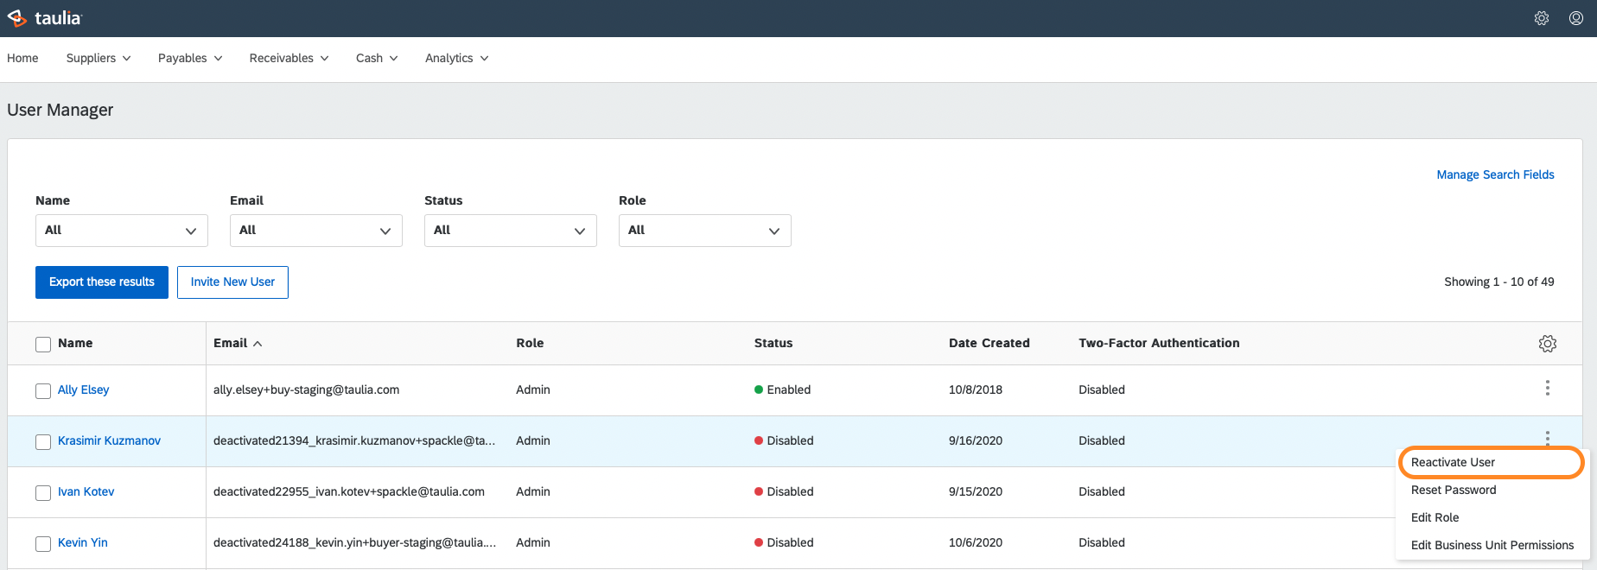Check the Ally Elsey row checkbox
The height and width of the screenshot is (570, 1597).
[43, 391]
